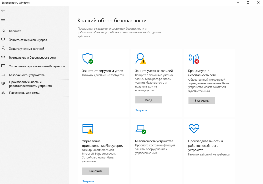The height and width of the screenshot is (184, 263).
Task: Click the antenna icon in the sidebar
Action: point(3,57)
